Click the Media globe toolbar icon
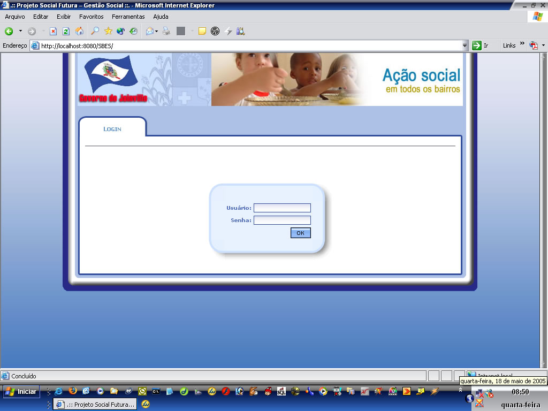The image size is (548, 411). pos(120,31)
